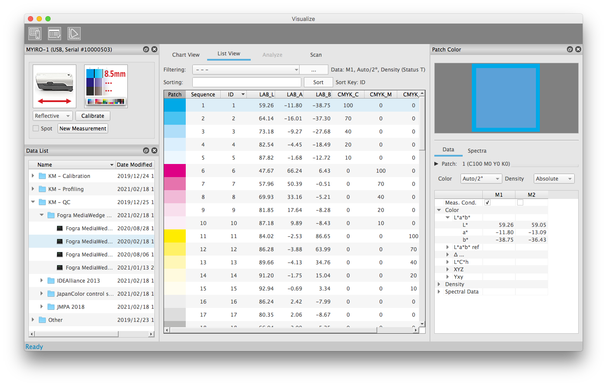The height and width of the screenshot is (386, 607).
Task: Check the M2 Meas. Cond. checkbox
Action: tap(520, 203)
